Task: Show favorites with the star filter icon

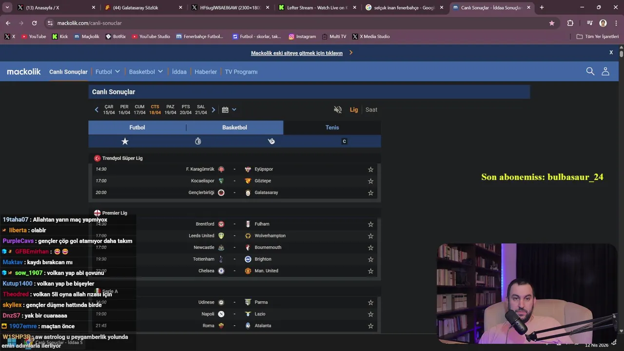Action: [125, 141]
